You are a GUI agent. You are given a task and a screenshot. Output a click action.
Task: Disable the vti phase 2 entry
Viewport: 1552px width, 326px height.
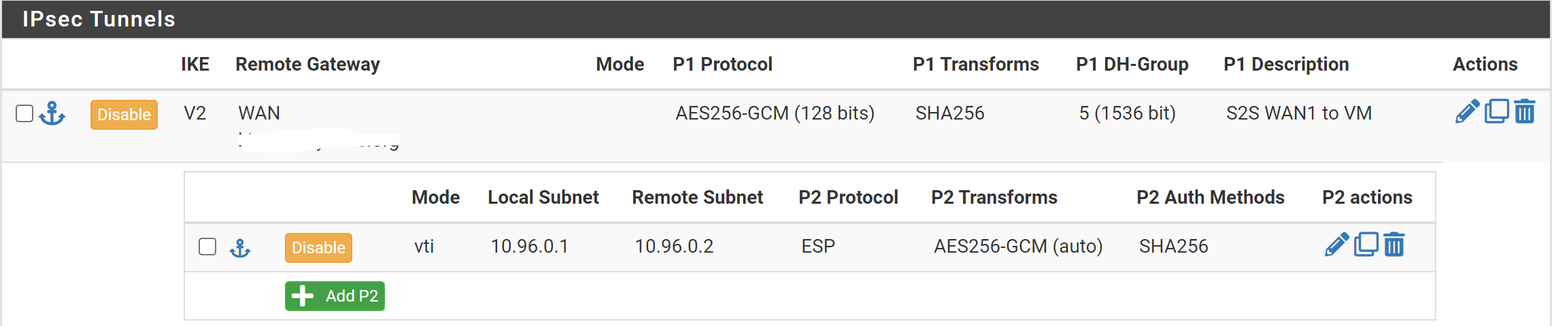pyautogui.click(x=318, y=248)
